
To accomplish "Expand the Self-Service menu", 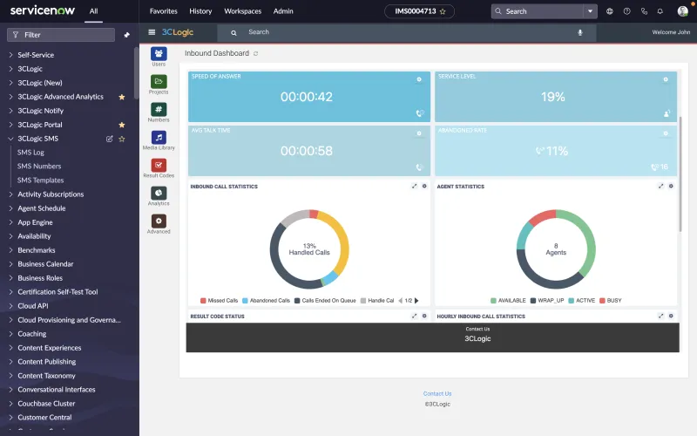I will click(10, 55).
